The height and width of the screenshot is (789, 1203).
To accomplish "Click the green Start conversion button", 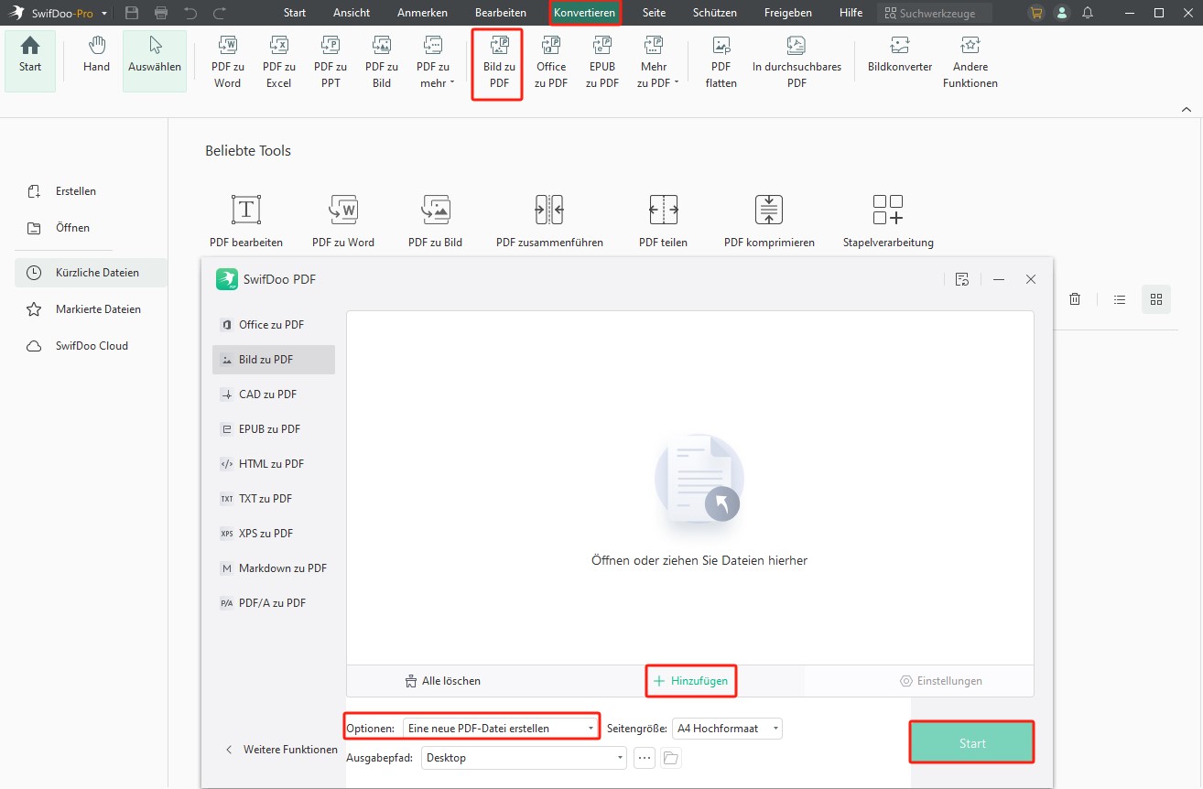I will 972,743.
